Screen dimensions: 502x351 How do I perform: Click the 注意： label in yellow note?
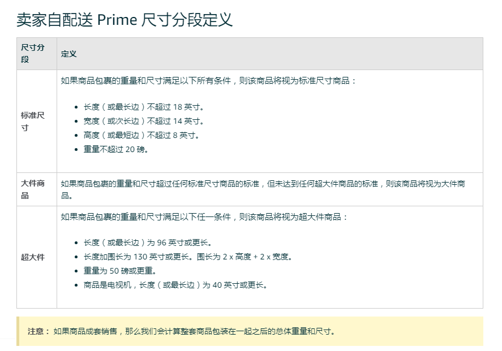click(38, 331)
